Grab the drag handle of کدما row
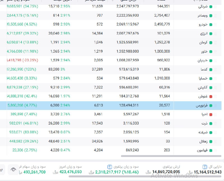This screenshot has width=224, height=181. 216,70
